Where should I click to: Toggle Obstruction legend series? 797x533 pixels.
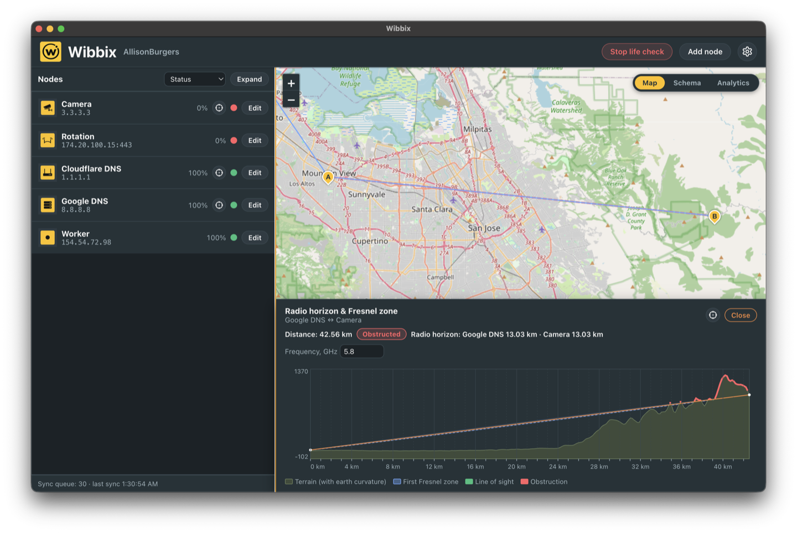pos(544,482)
